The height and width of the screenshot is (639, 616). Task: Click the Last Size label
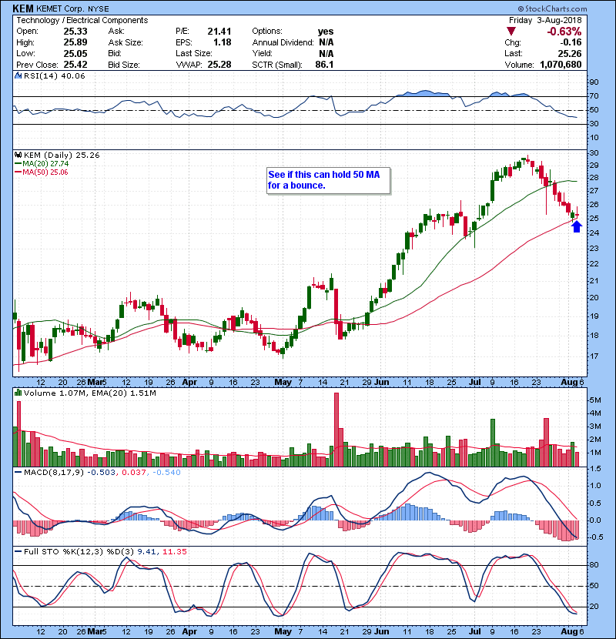pos(193,53)
